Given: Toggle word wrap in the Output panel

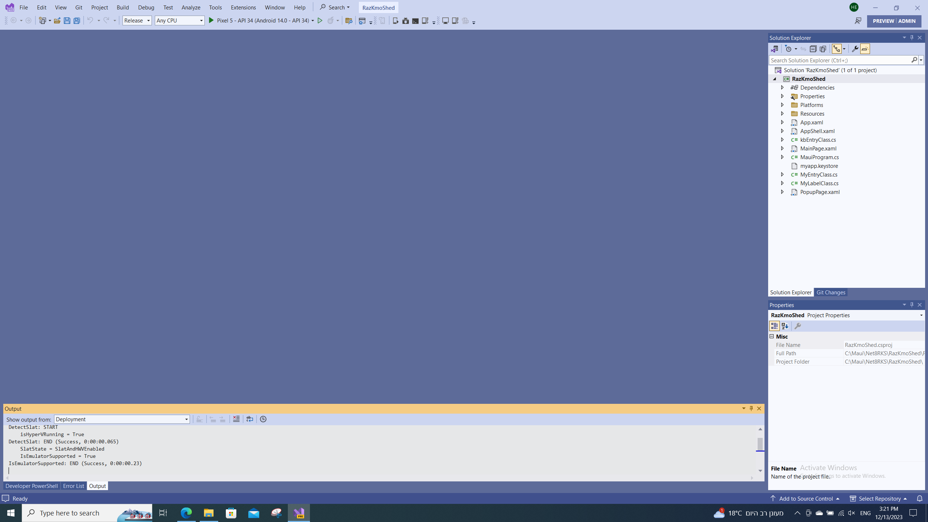Looking at the screenshot, I should 249,419.
